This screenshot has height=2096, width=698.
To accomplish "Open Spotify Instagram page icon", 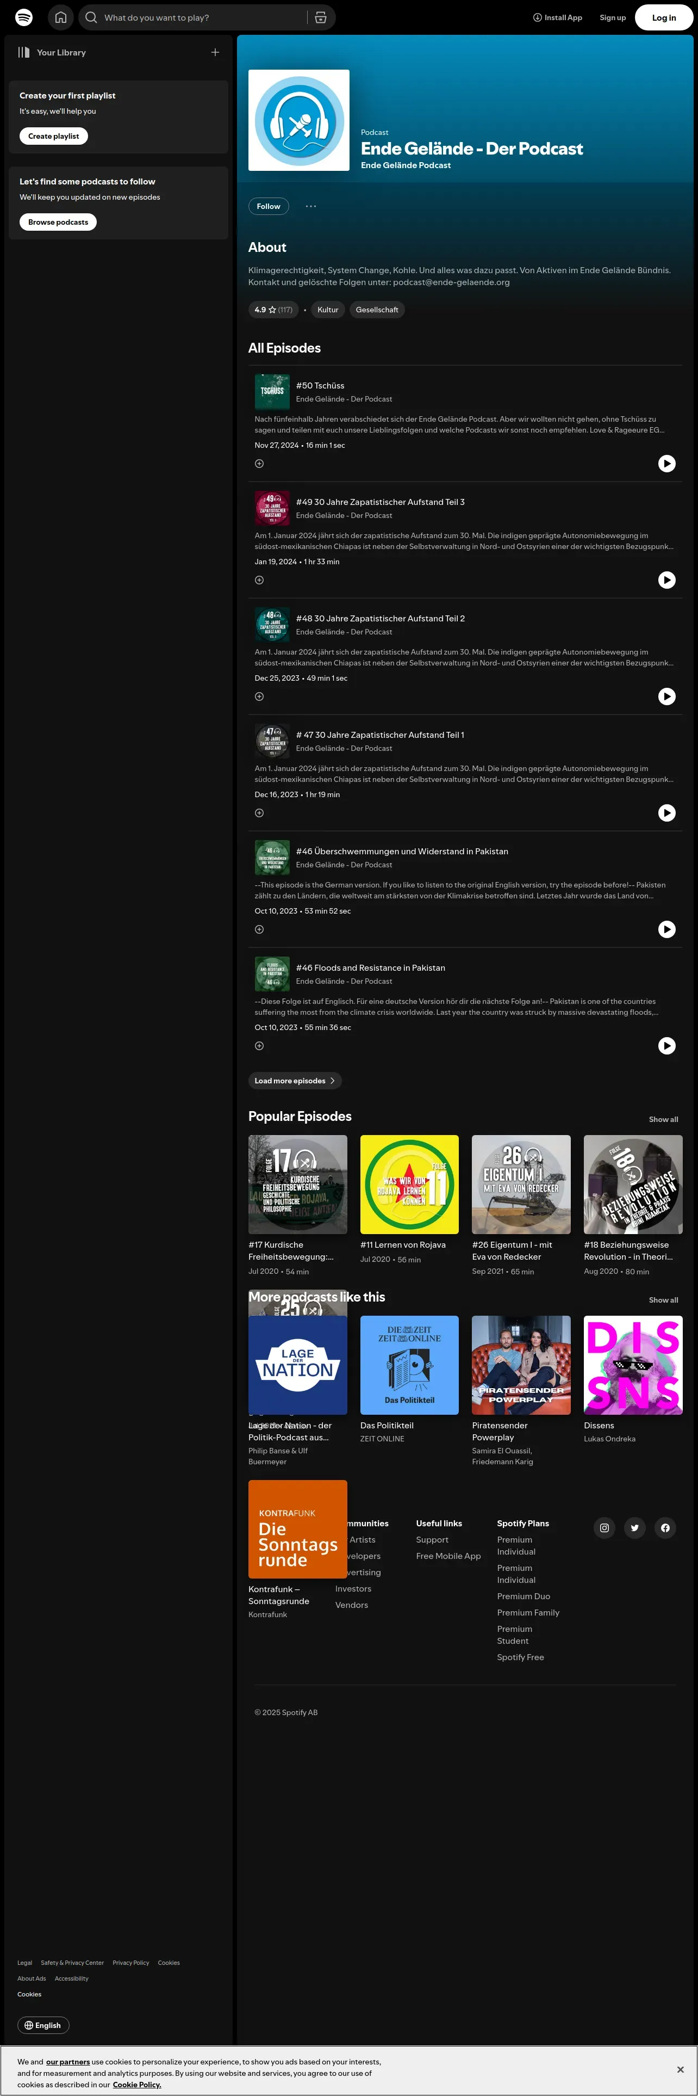I will coord(604,1528).
